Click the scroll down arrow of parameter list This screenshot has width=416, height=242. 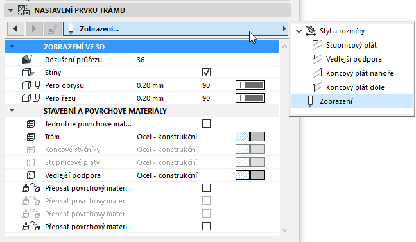284,230
